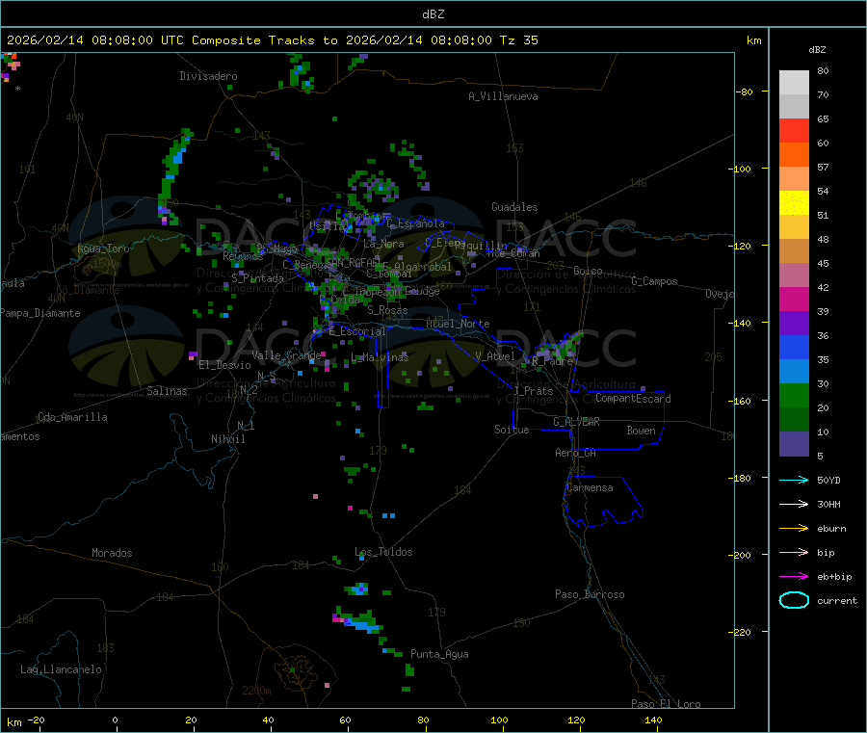The image size is (867, 733).
Task: Click the dBZ title at top
Action: (x=433, y=14)
